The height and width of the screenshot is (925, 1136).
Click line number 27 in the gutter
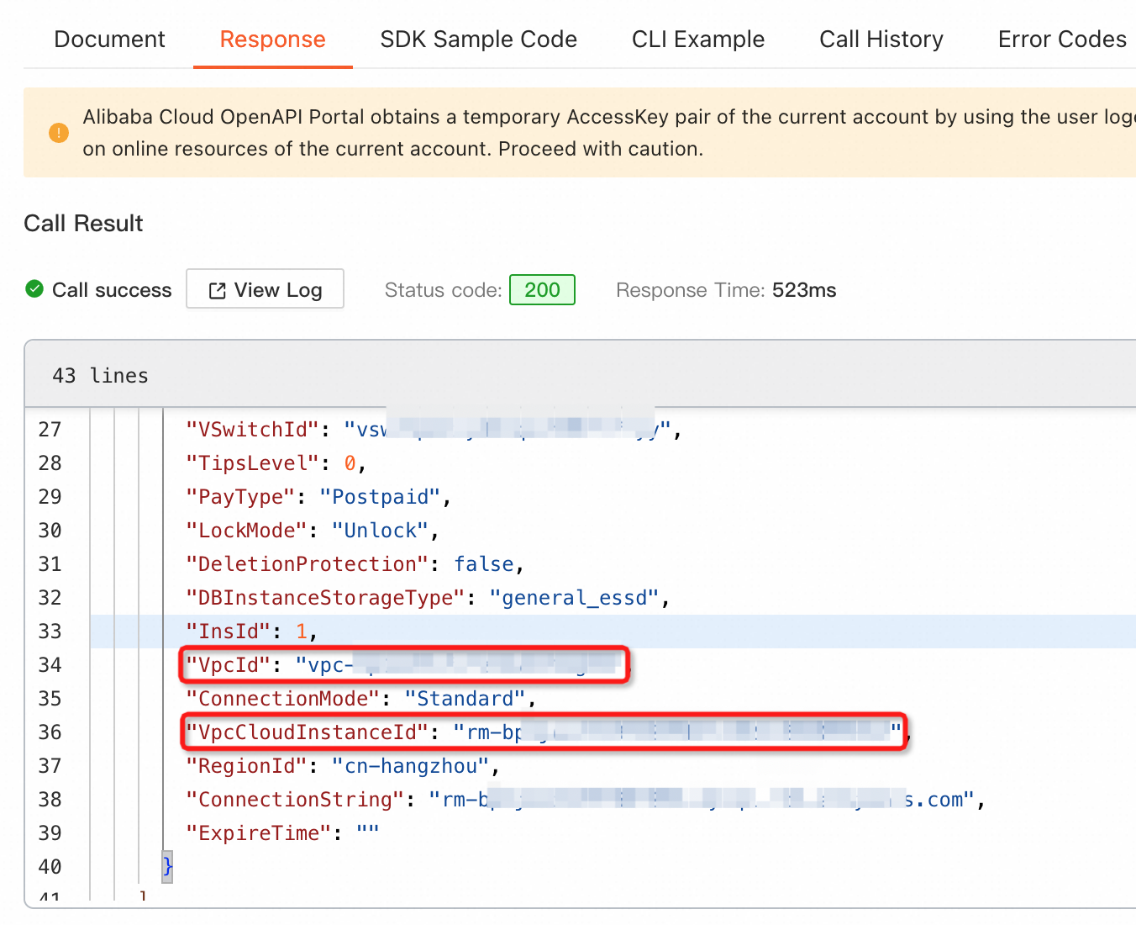(50, 430)
